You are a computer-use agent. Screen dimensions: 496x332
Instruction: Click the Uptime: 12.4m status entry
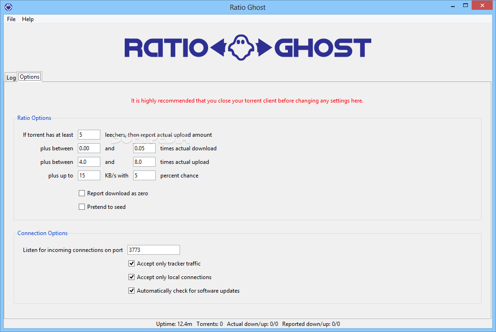pyautogui.click(x=174, y=324)
